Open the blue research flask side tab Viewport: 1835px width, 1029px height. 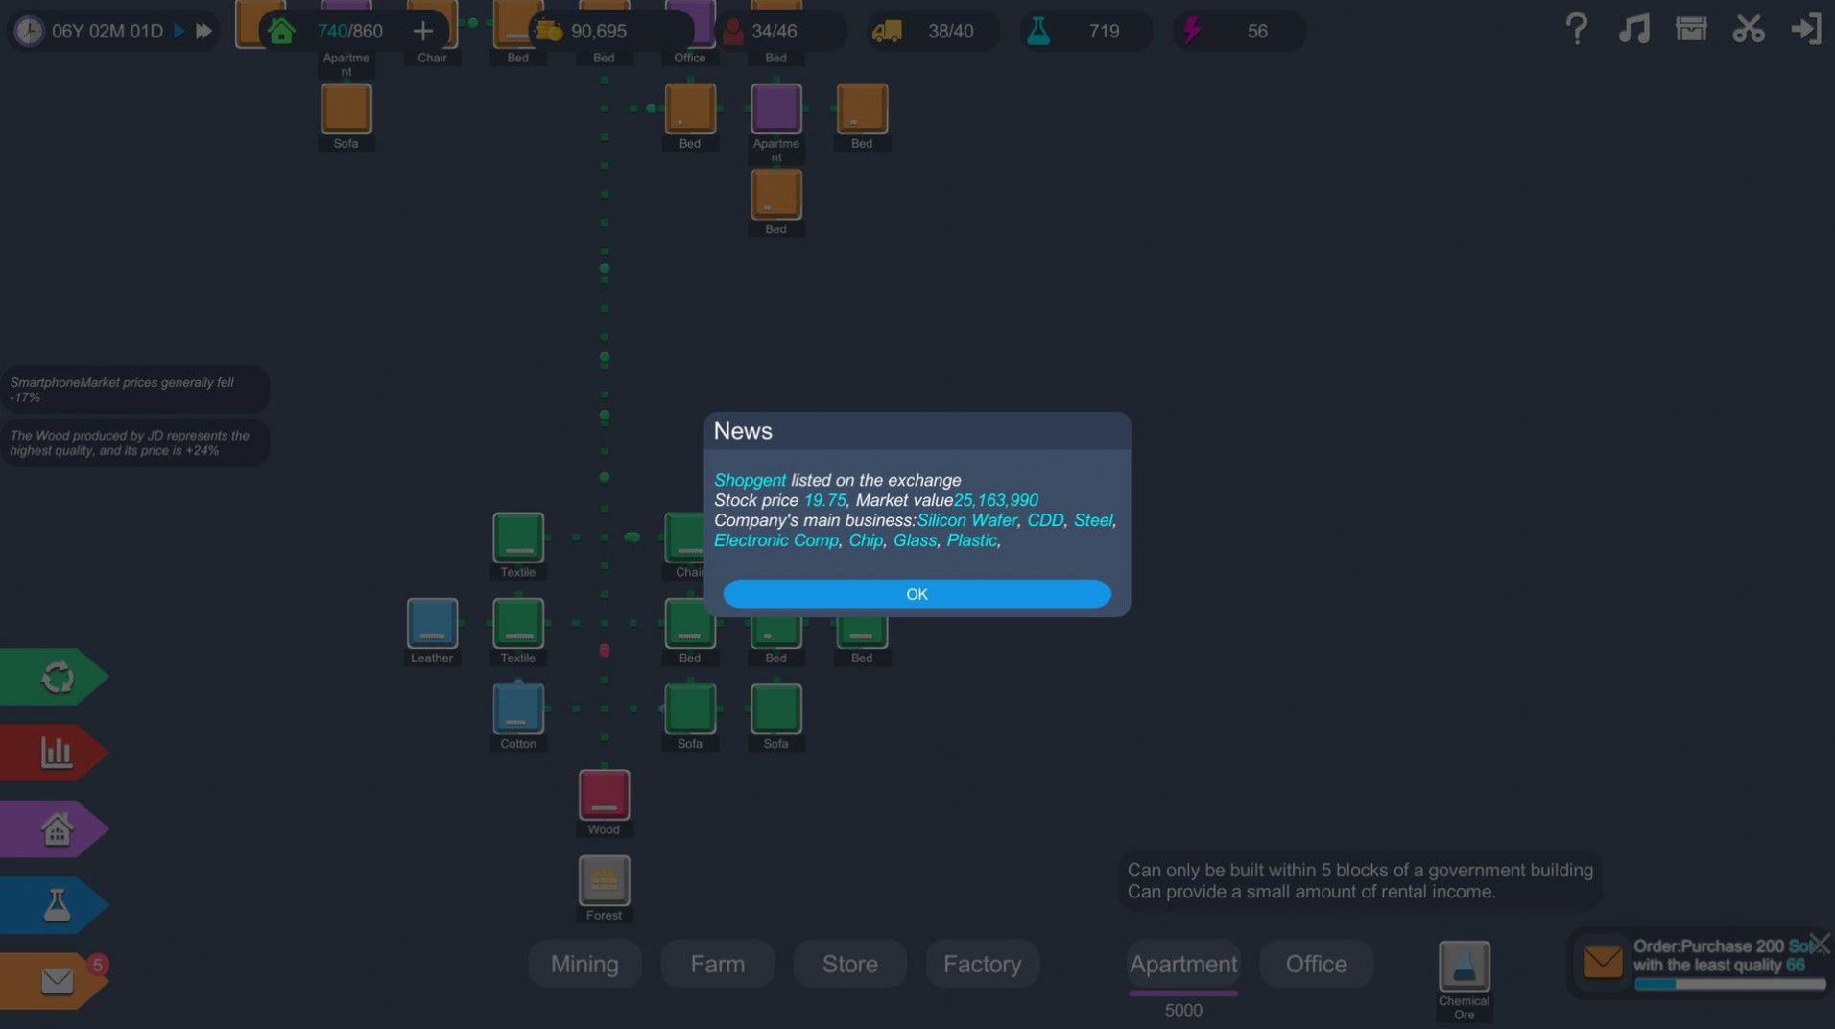tap(55, 905)
